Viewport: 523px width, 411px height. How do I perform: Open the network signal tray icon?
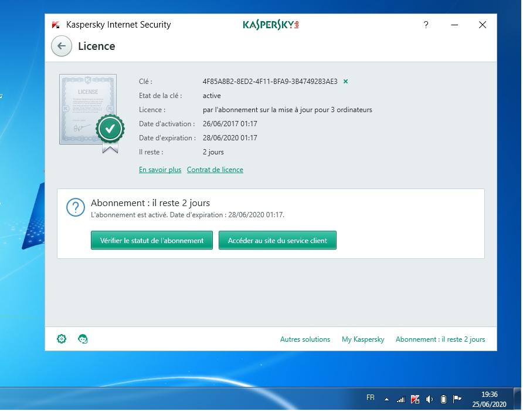point(401,399)
